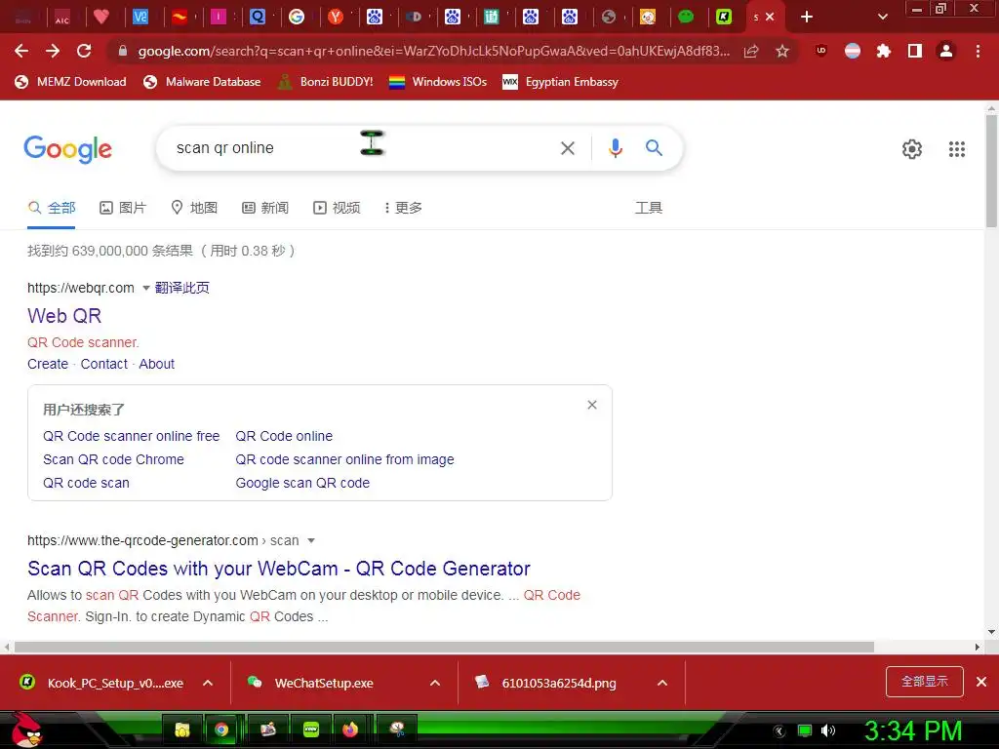Open the paint palette taskbar icon
The image size is (999, 749).
397,729
